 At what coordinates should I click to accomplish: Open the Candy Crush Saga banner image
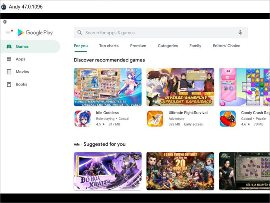coord(244,87)
